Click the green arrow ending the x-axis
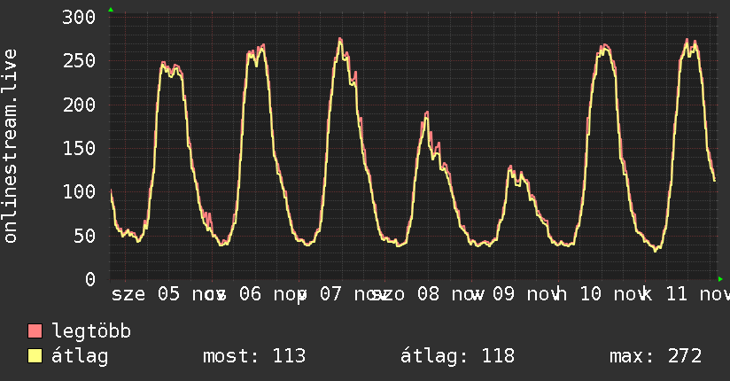The height and width of the screenshot is (381, 730). pyautogui.click(x=720, y=279)
